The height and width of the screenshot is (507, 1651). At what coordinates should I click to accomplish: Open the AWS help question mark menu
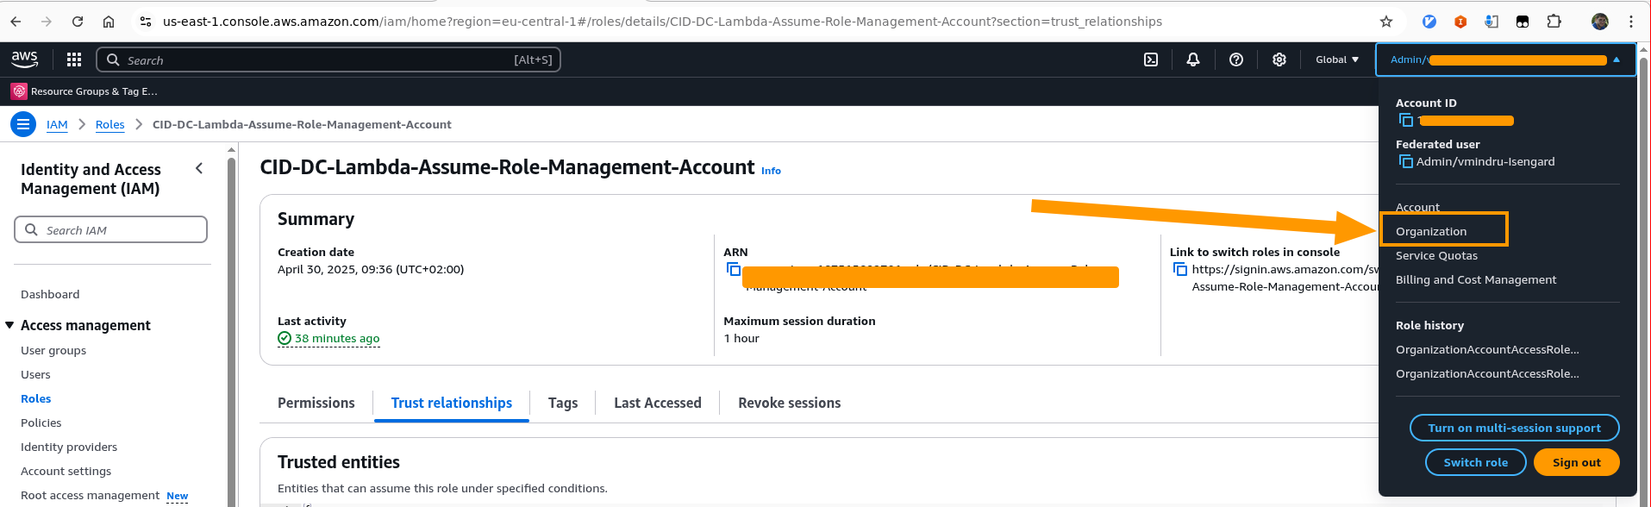click(1236, 59)
